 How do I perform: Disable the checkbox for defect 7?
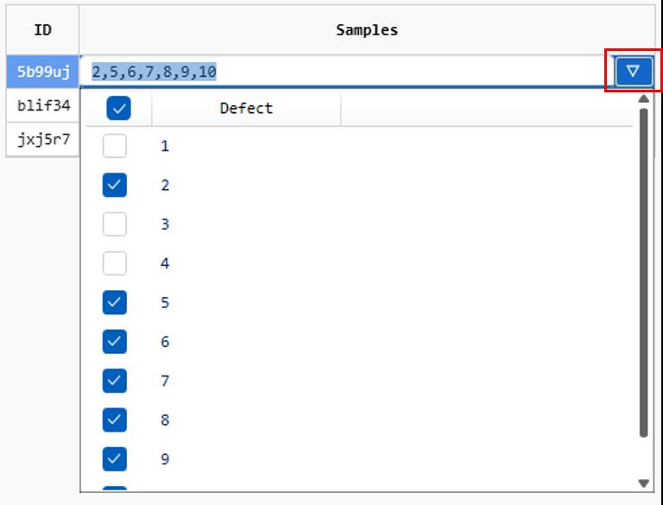(x=115, y=381)
